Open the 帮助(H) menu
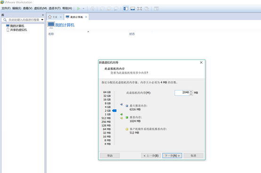 coord(67,8)
